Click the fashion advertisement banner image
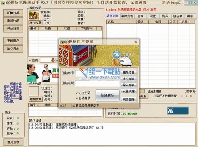The image size is (198, 147). point(43,73)
